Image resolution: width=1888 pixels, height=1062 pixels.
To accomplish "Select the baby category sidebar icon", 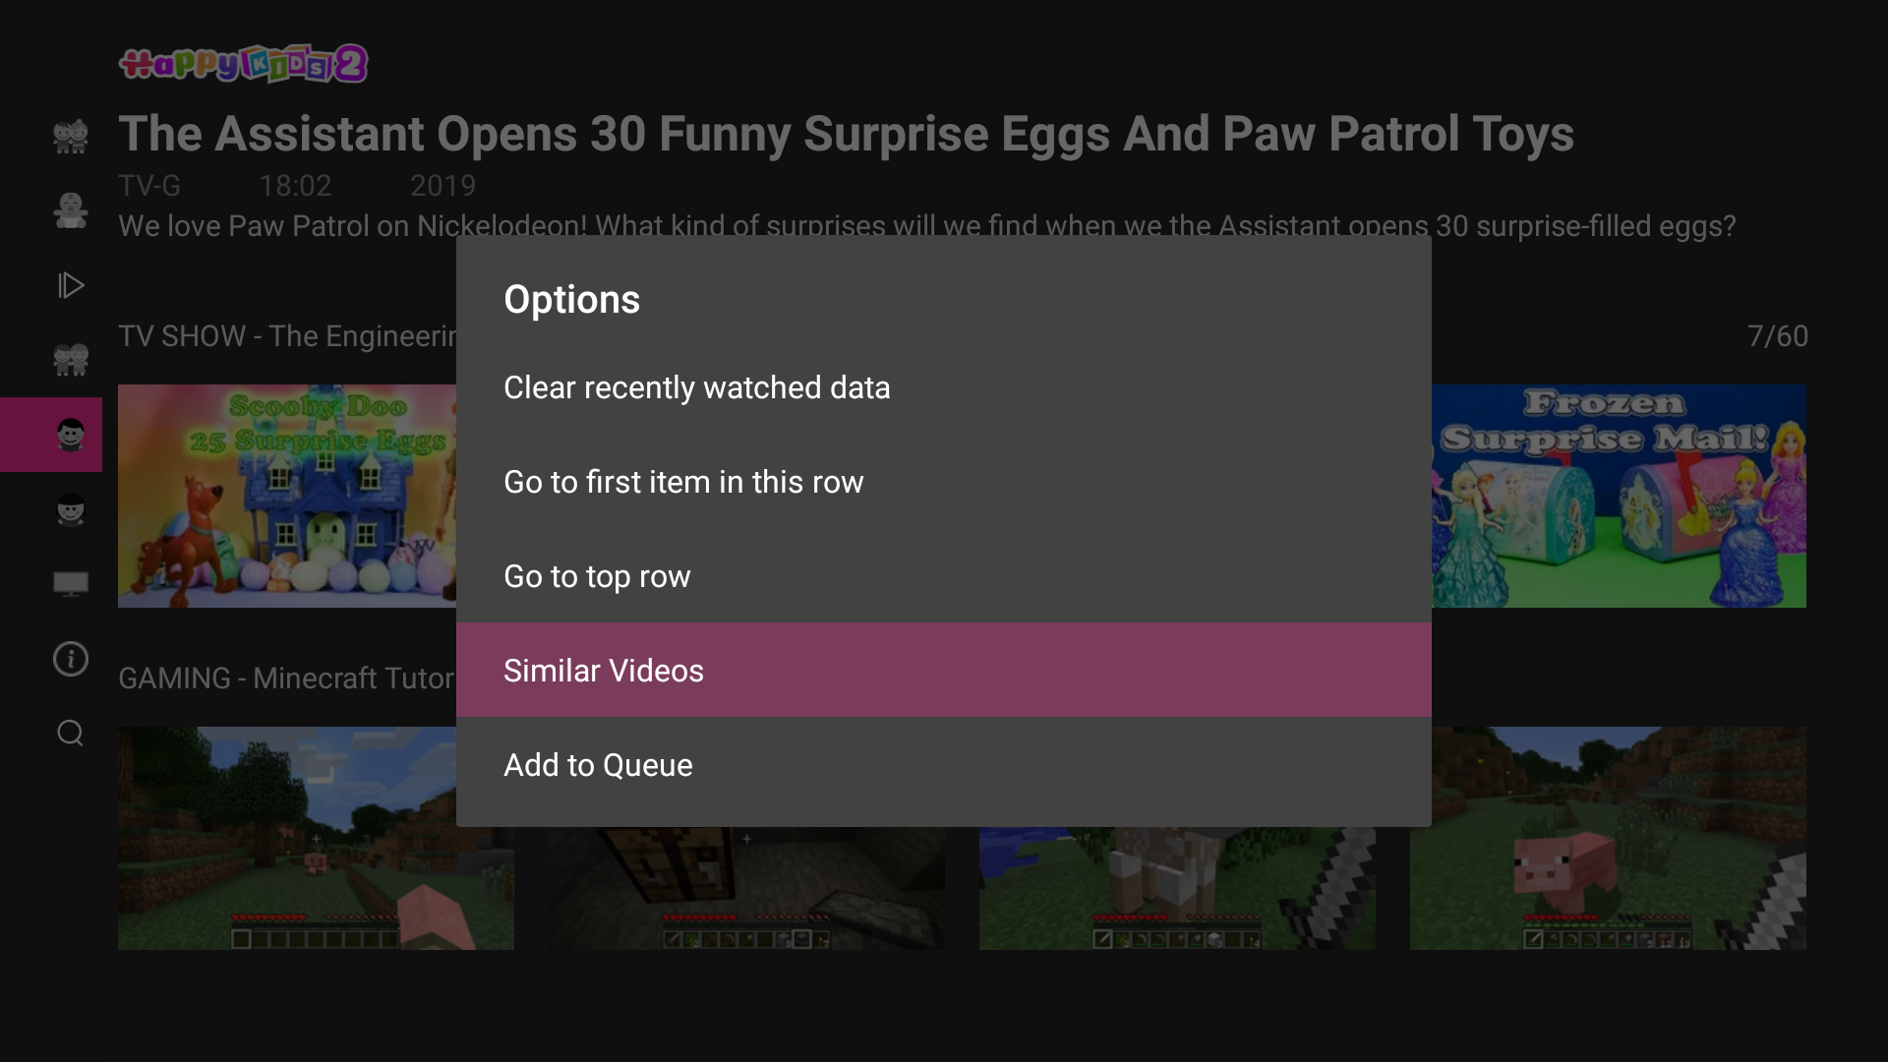I will pyautogui.click(x=71, y=210).
